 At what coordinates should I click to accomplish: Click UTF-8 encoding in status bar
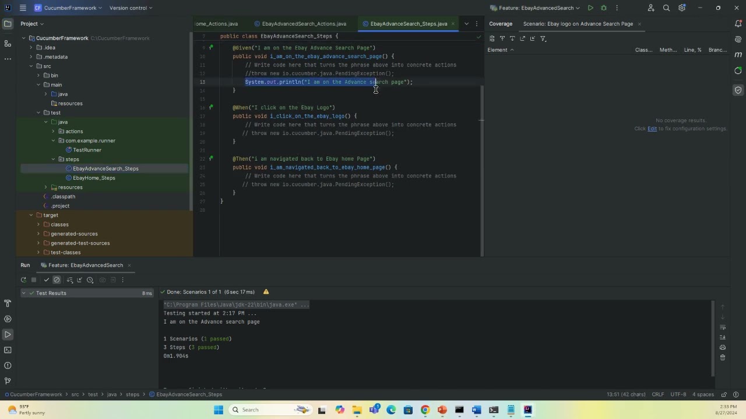pyautogui.click(x=678, y=395)
